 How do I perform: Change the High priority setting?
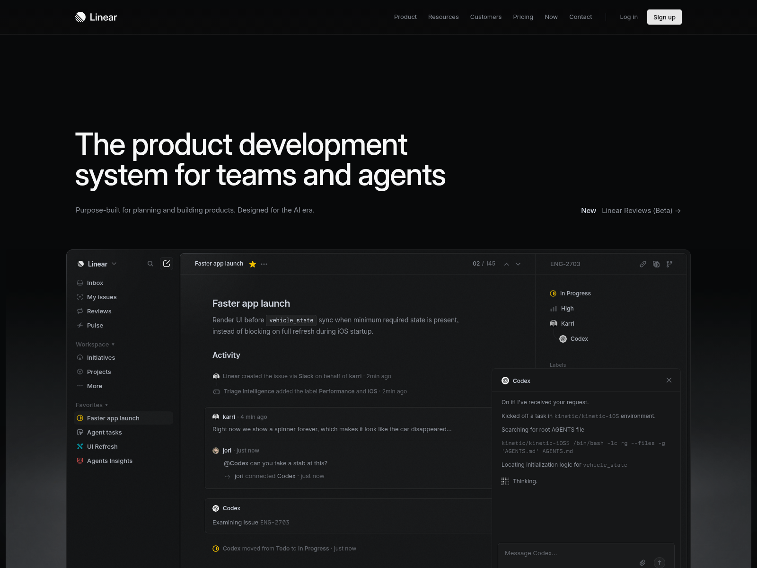pyautogui.click(x=562, y=309)
